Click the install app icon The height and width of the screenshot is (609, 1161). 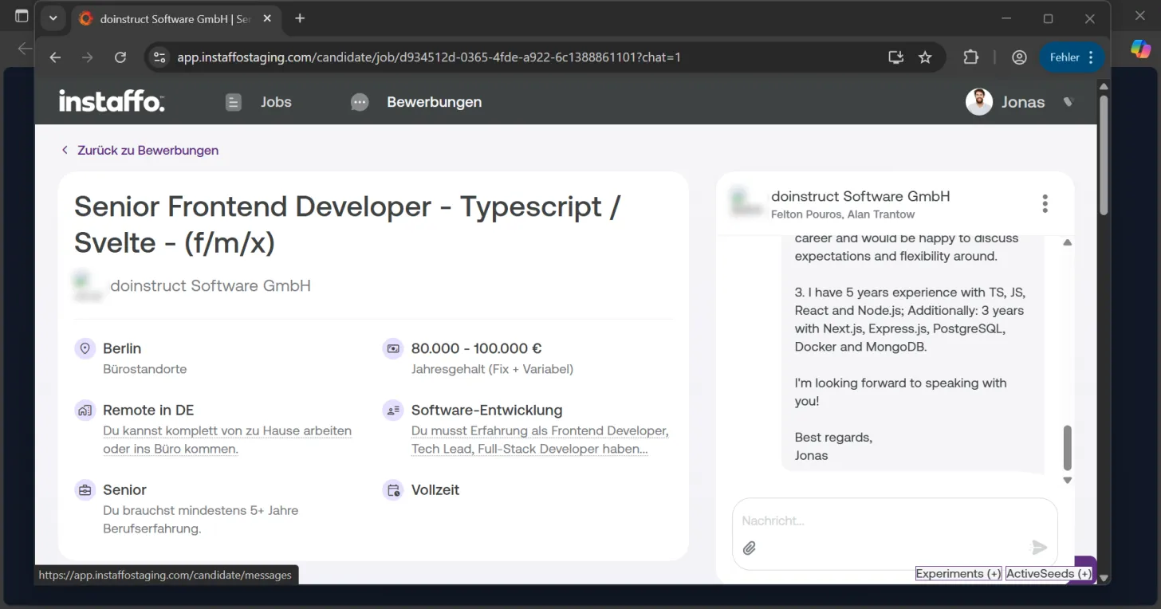pyautogui.click(x=896, y=57)
